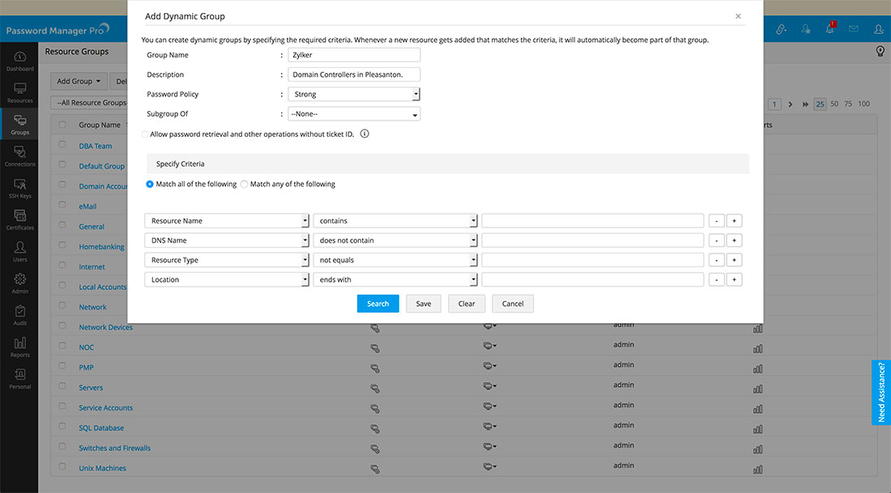This screenshot has width=891, height=493.
Task: Open the Password Policy dropdown
Action: [354, 95]
